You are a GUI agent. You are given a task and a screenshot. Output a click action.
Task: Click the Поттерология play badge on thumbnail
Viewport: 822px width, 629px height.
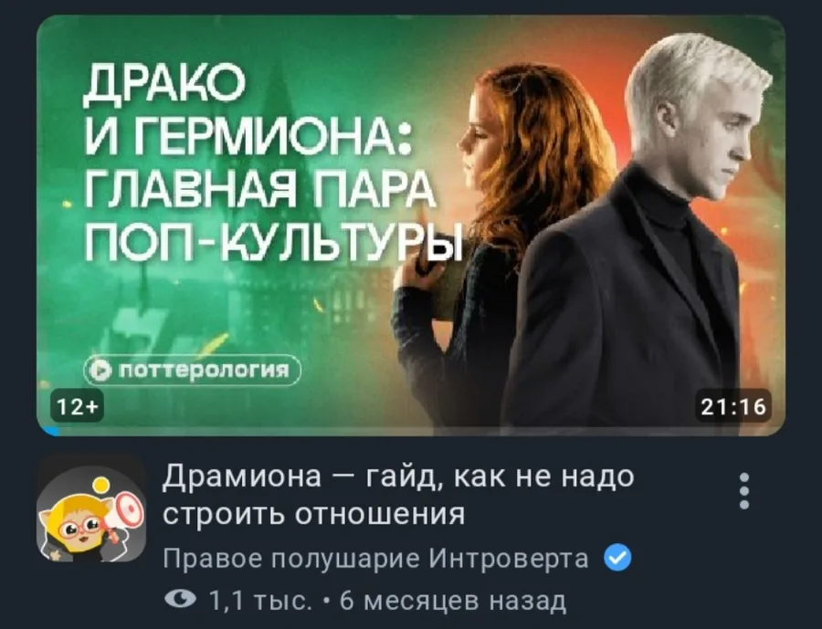click(x=192, y=370)
